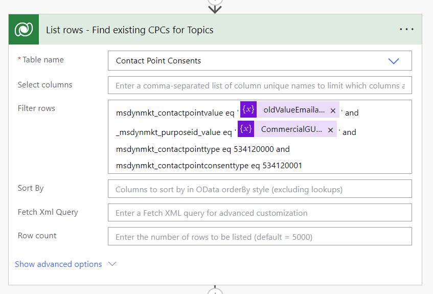
Task: Click the Select columns input field
Action: coord(260,85)
